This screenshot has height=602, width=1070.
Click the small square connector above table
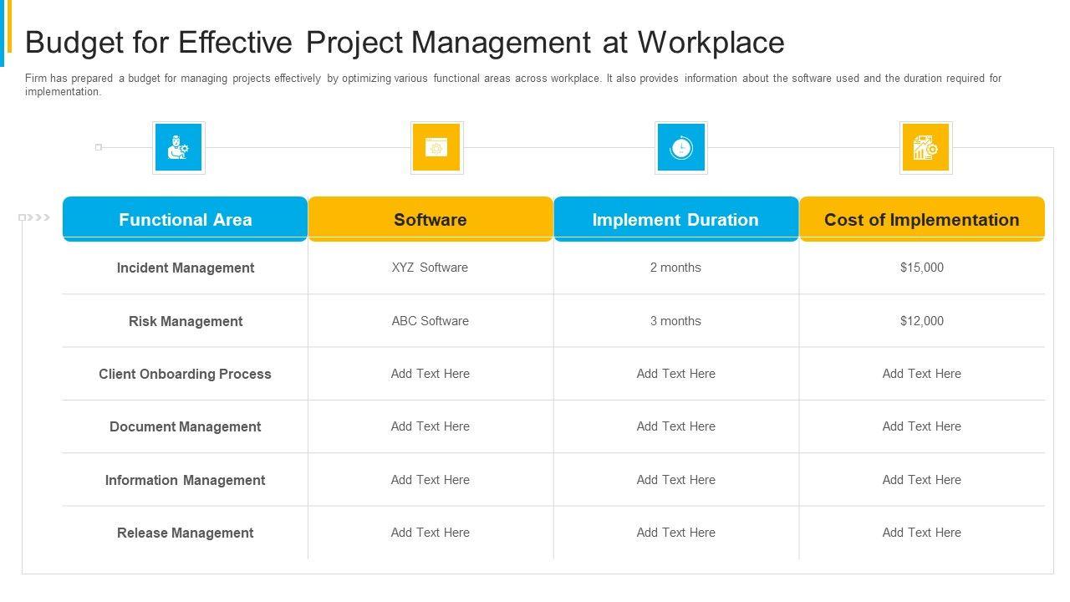pyautogui.click(x=99, y=147)
